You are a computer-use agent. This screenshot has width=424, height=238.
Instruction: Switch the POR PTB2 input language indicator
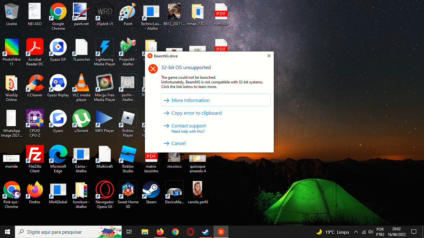tap(380, 232)
